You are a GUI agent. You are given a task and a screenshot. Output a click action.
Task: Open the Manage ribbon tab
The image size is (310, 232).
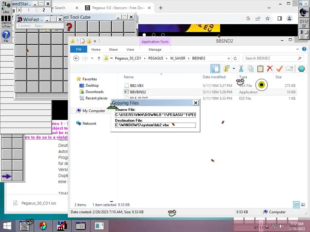[155, 50]
